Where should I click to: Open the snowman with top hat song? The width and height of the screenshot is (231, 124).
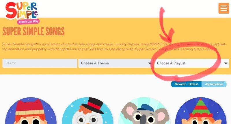[87, 111]
